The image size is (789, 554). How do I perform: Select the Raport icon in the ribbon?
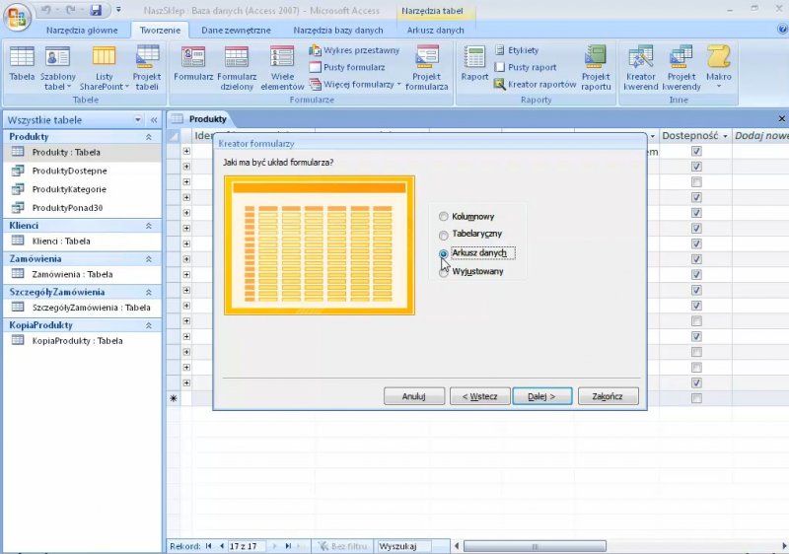[x=474, y=63]
